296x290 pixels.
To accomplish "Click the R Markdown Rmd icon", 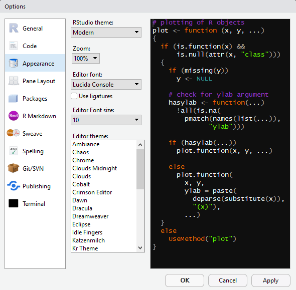I will coord(14,116).
